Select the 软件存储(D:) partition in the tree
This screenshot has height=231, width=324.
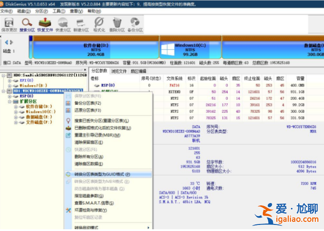[x=39, y=107]
